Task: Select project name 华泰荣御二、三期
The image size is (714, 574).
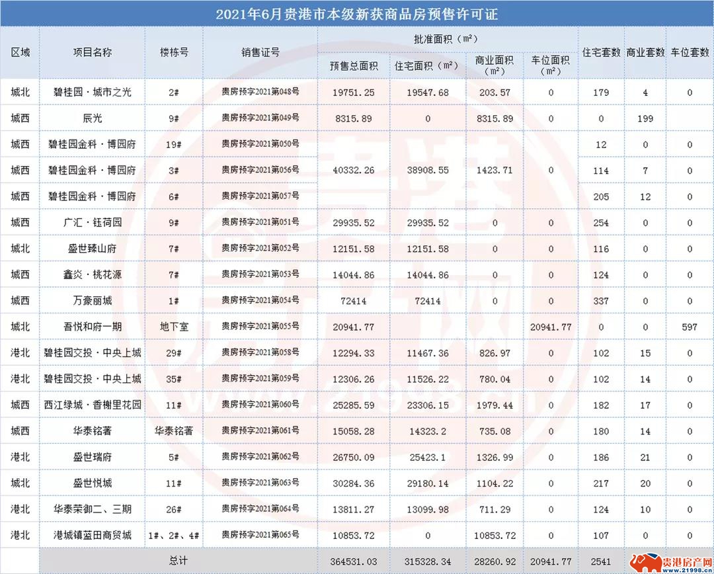Action: pos(92,509)
